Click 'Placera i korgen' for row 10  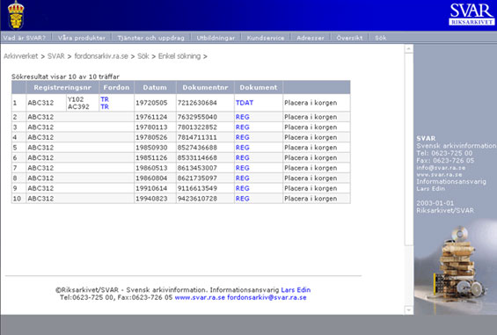(x=311, y=199)
